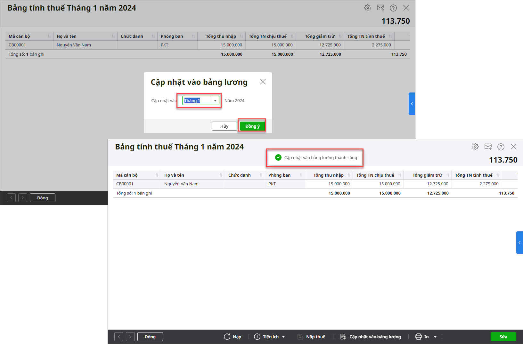Open settings gear in lower tax table window

[475, 147]
